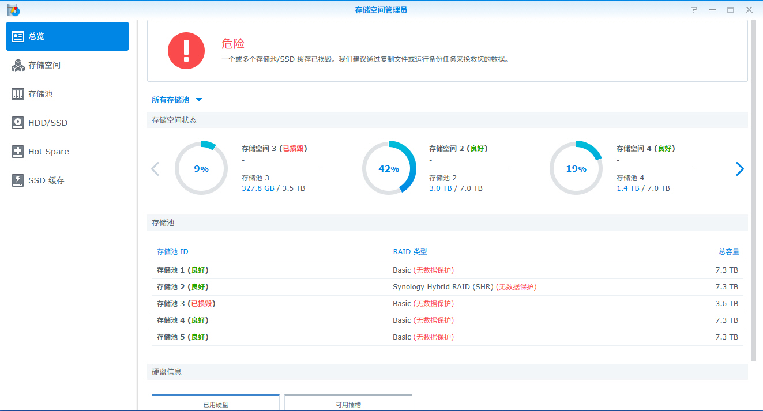Screen dimensions: 763x411
Task: Open the HDD/SSD disk icon
Action: tap(18, 123)
